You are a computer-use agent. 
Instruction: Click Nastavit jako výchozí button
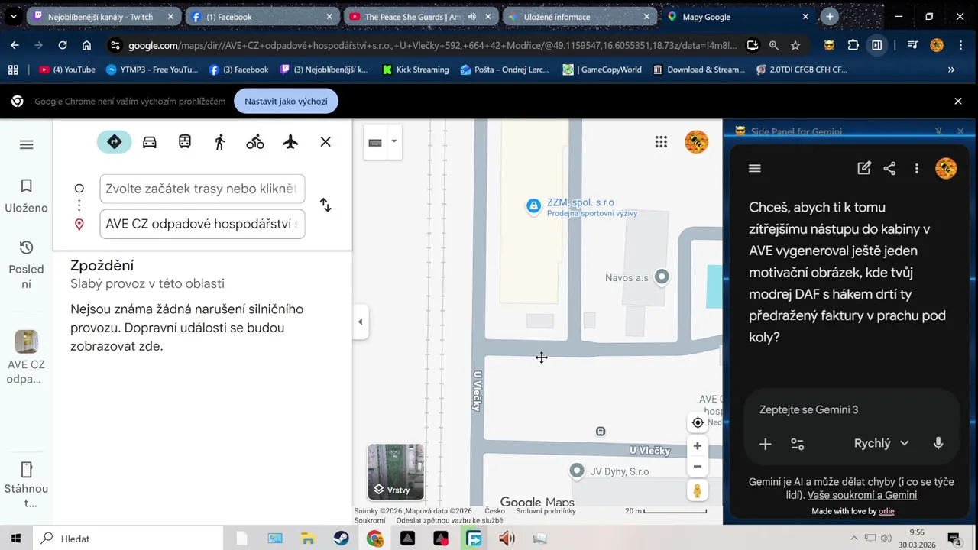coord(286,101)
